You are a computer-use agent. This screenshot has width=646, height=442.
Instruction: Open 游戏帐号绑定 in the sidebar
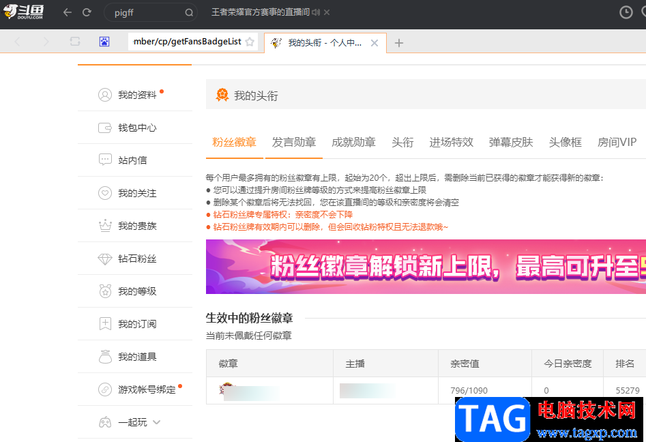[x=147, y=389]
